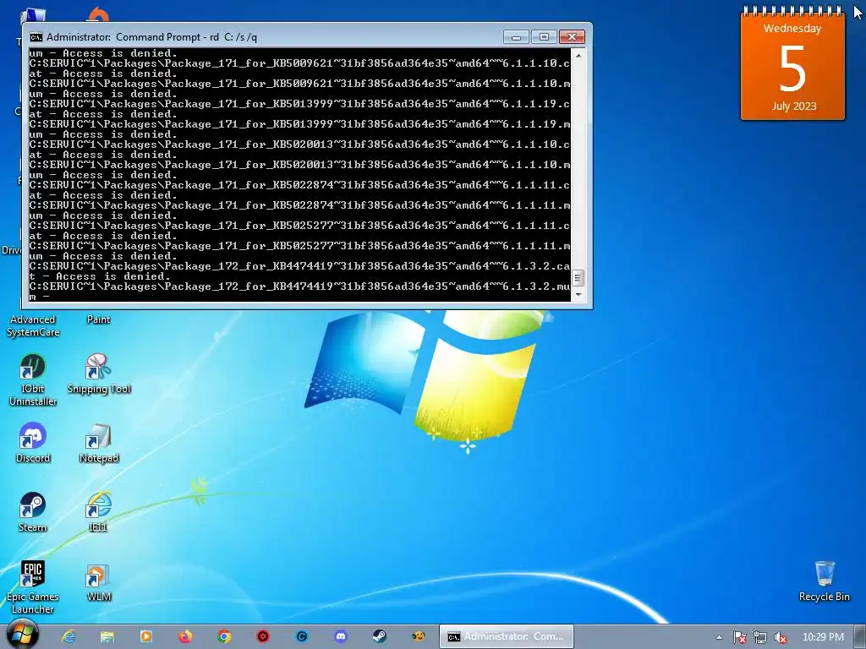Screen dimensions: 866x649
Task: Open the 10:29 PM taskbar clock
Action: (823, 637)
